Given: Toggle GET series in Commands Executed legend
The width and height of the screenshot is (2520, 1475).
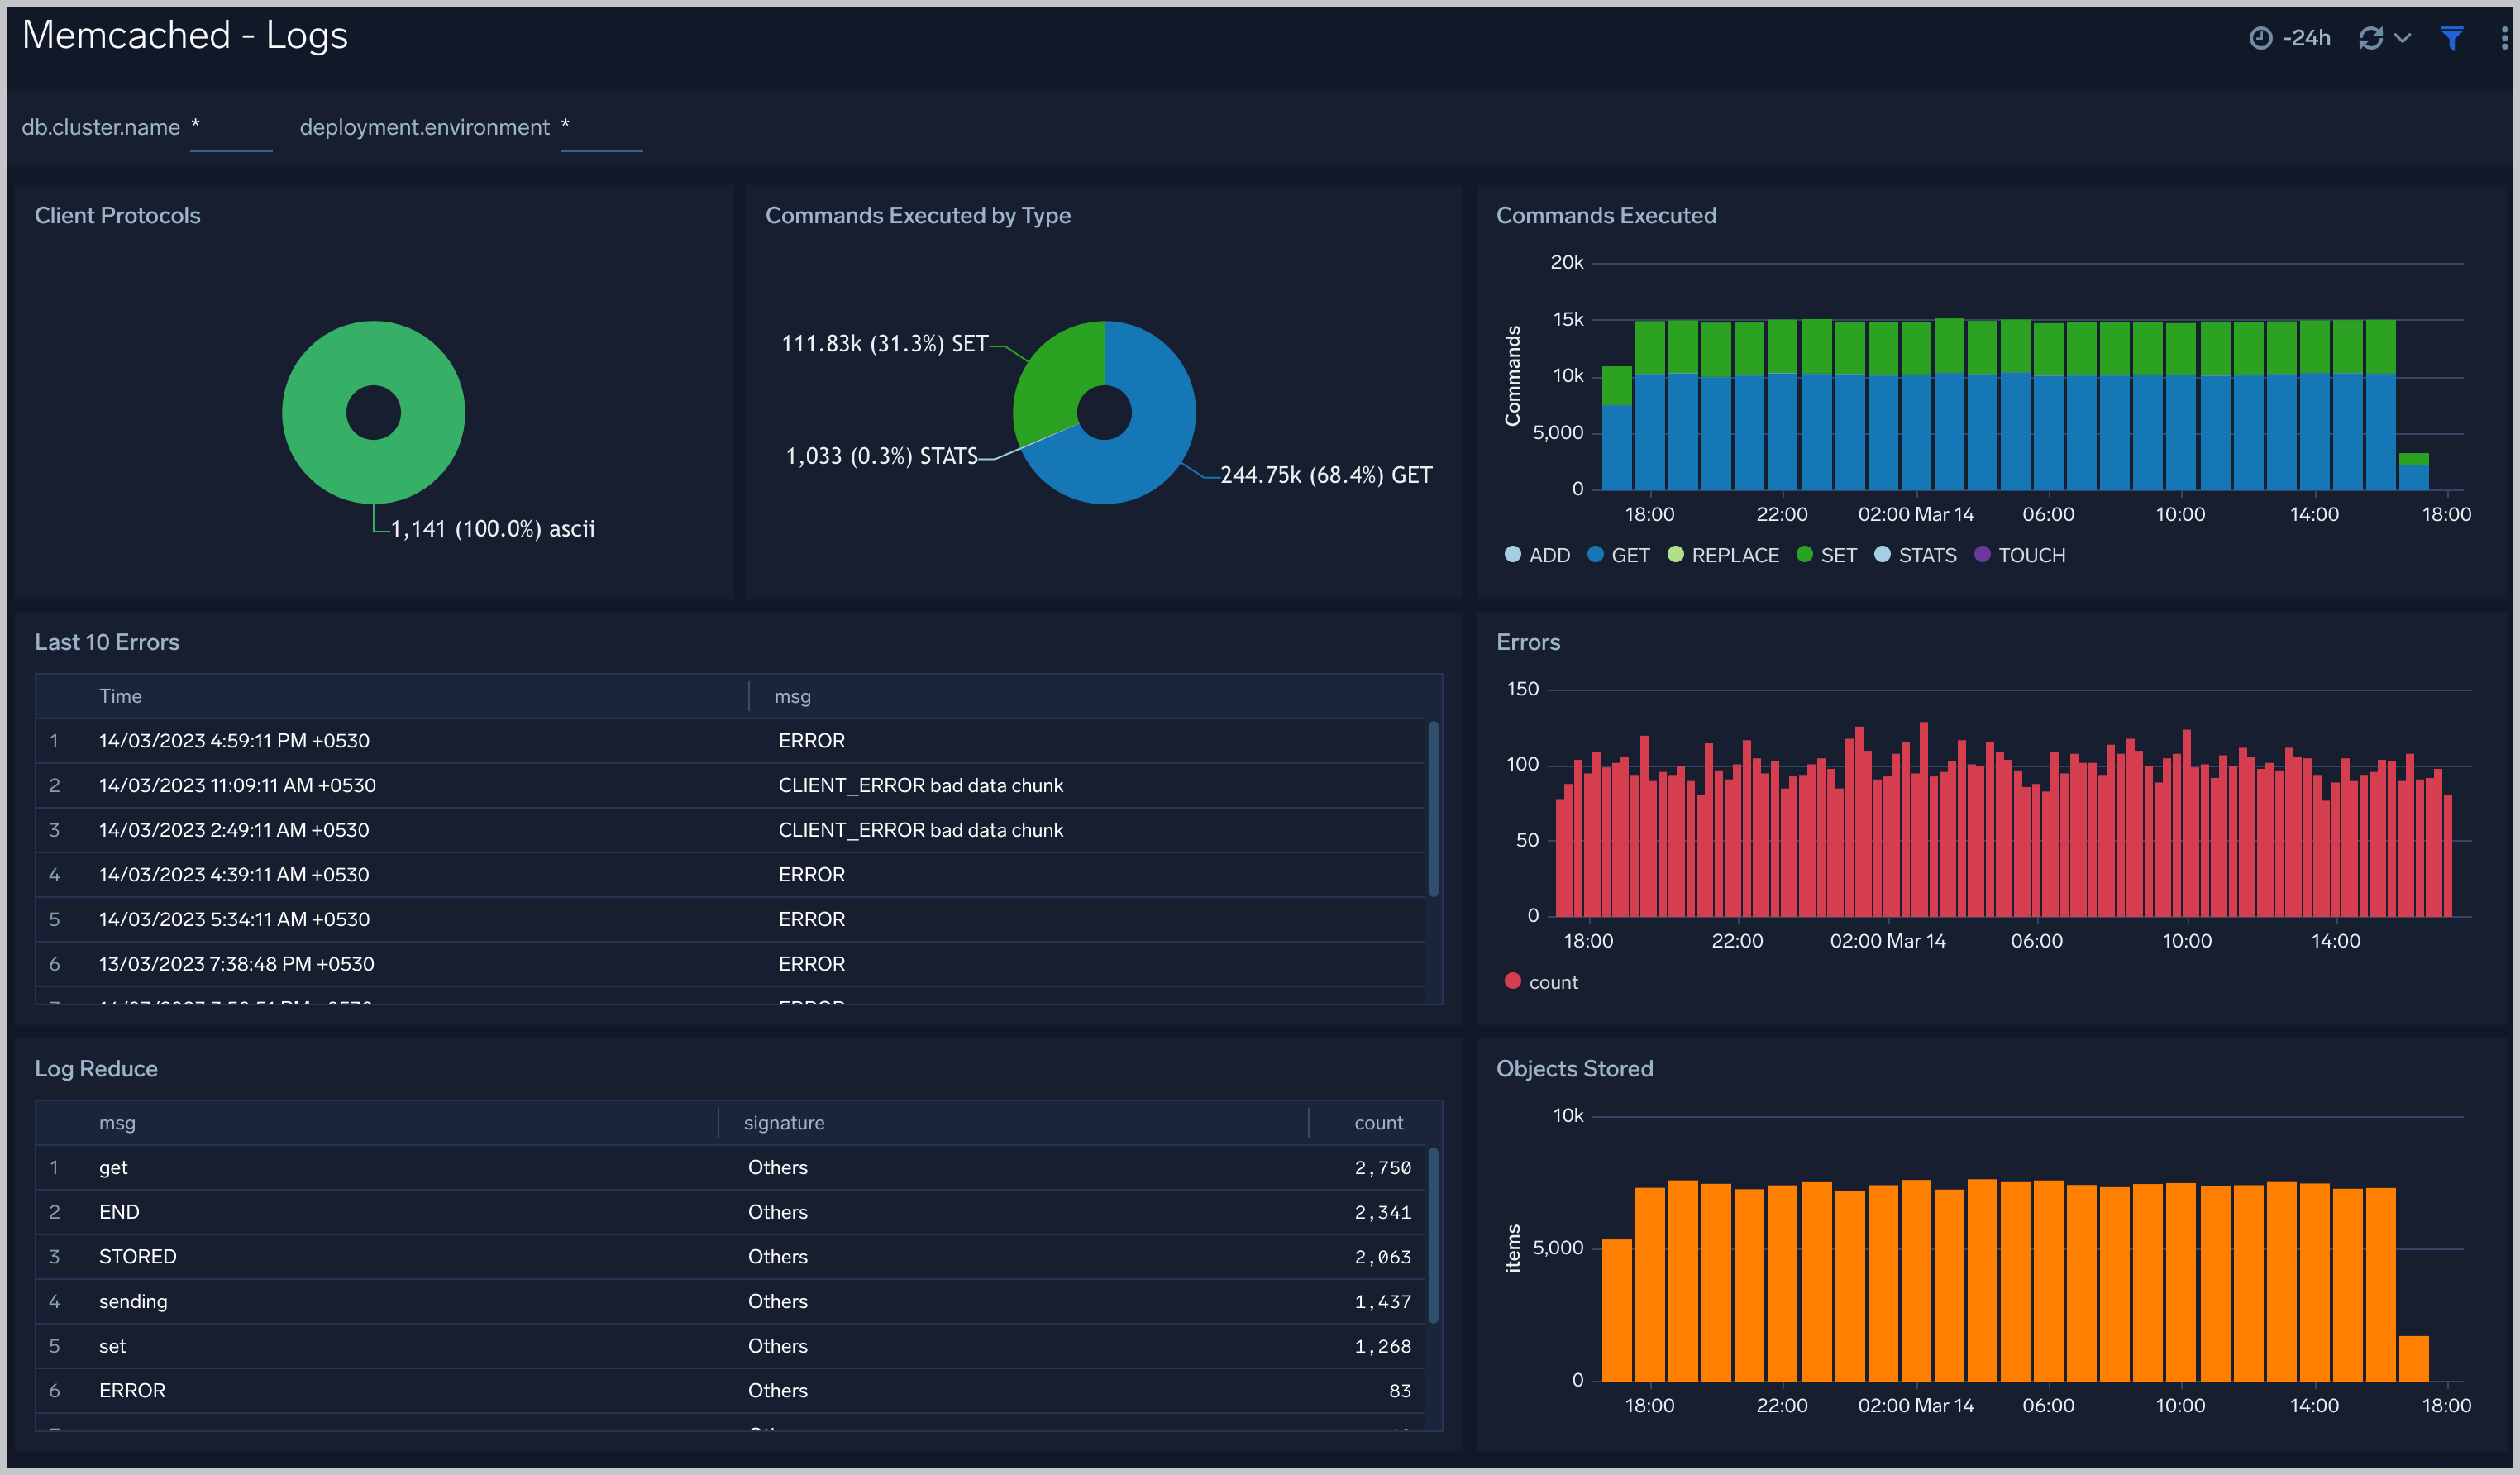Looking at the screenshot, I should click(1618, 555).
